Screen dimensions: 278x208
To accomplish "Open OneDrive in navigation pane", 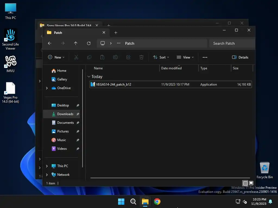I will pos(61,88).
